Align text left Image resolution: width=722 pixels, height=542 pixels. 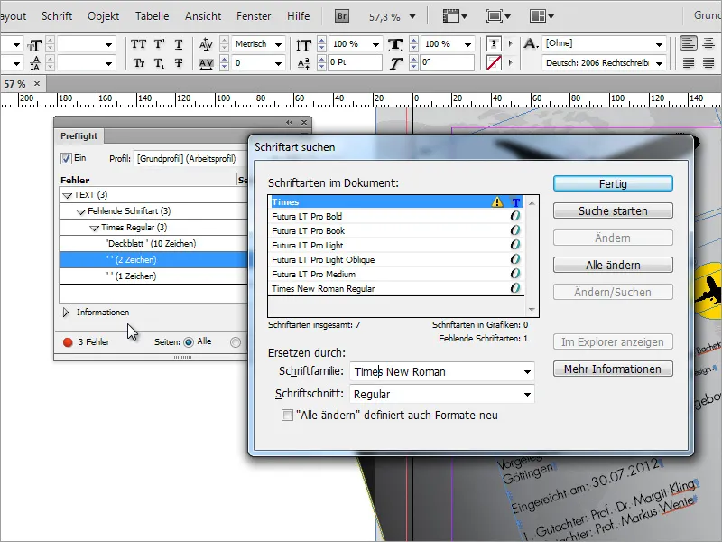(688, 43)
